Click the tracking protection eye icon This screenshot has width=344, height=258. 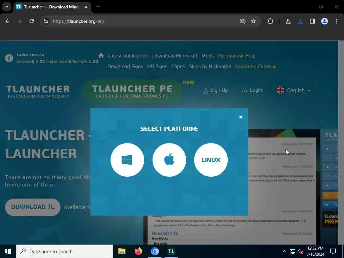click(x=242, y=21)
